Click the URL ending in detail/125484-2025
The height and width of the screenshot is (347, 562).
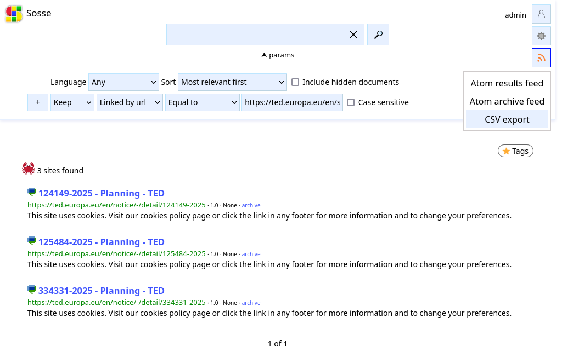click(x=116, y=254)
